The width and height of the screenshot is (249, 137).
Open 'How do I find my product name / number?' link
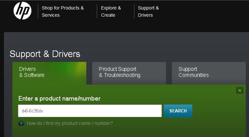(x=70, y=123)
